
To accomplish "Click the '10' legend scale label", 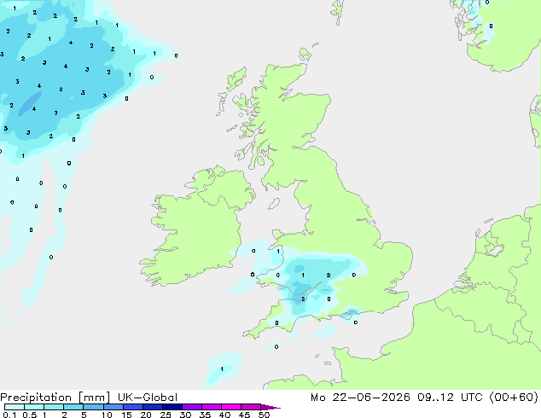I will [107, 415].
